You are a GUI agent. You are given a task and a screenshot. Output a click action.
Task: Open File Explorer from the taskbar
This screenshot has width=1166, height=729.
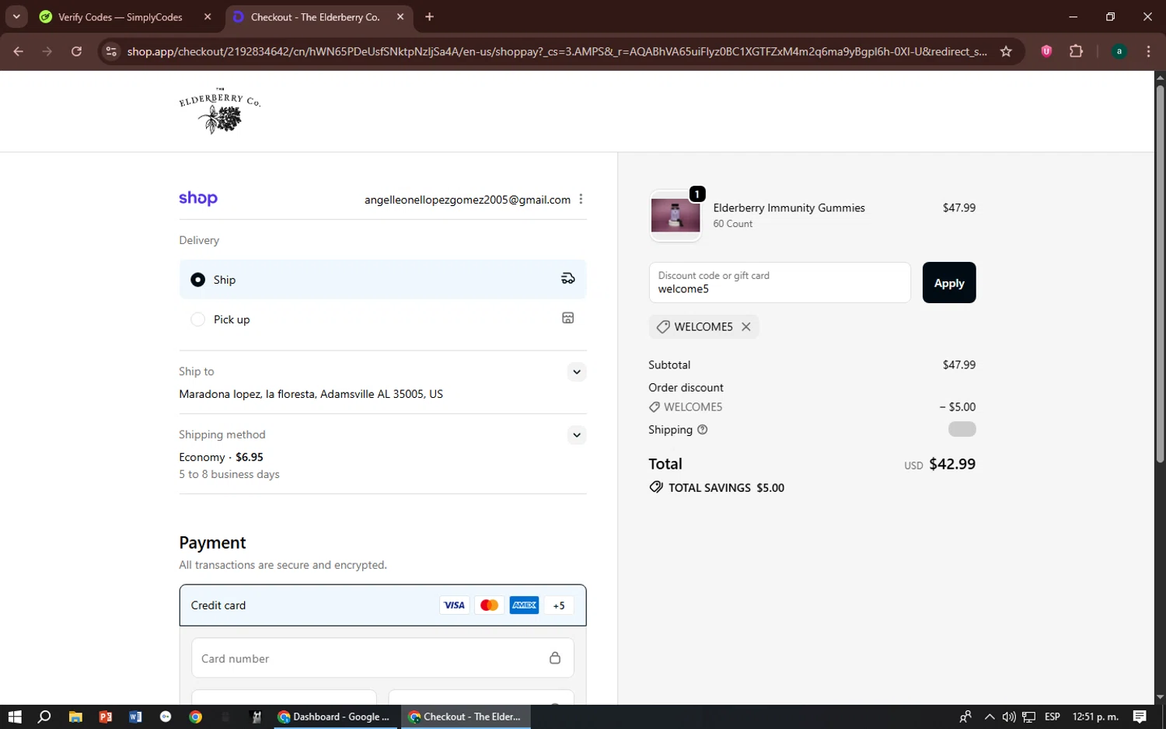pyautogui.click(x=75, y=717)
